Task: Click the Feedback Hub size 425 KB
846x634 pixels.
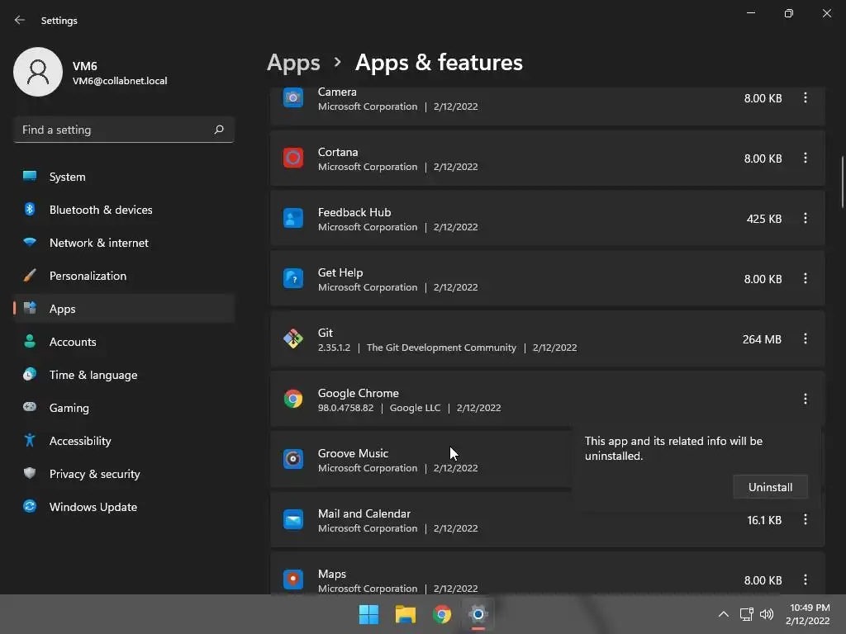Action: [763, 219]
